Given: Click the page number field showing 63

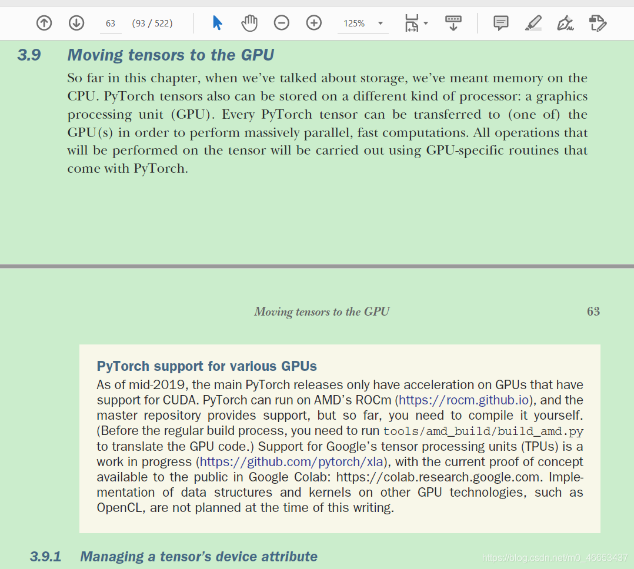Looking at the screenshot, I should pyautogui.click(x=111, y=24).
